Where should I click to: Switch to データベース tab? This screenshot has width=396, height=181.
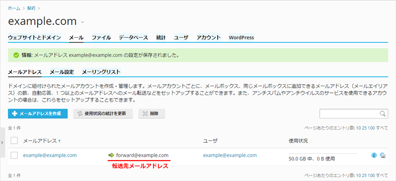[x=133, y=38]
